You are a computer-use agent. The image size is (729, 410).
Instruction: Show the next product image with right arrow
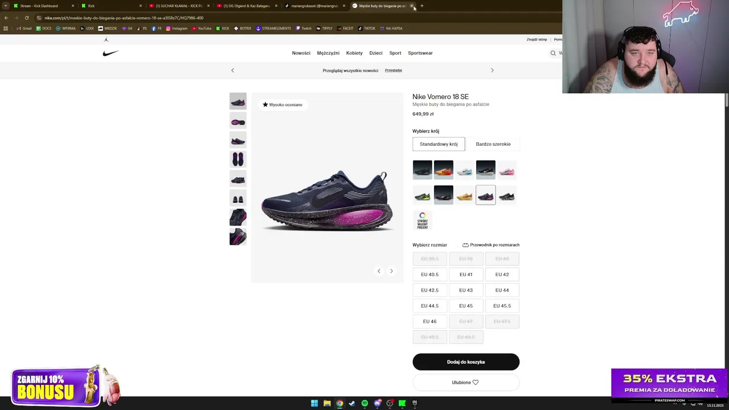click(391, 271)
